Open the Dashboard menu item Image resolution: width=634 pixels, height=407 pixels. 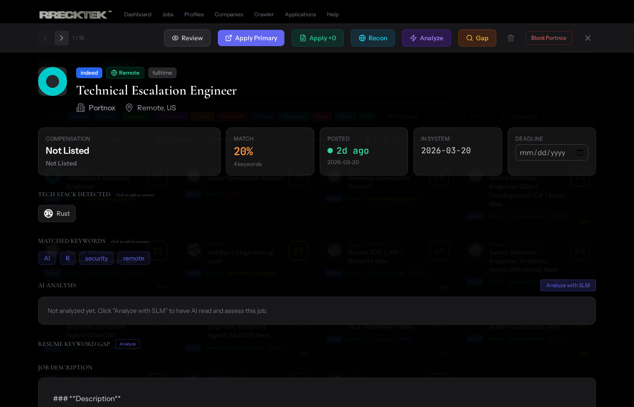click(138, 14)
